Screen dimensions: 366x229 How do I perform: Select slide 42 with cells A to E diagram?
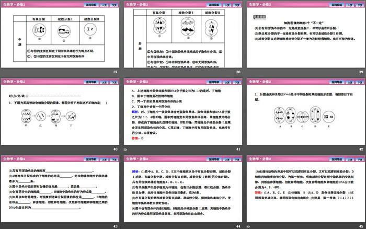[306, 112]
